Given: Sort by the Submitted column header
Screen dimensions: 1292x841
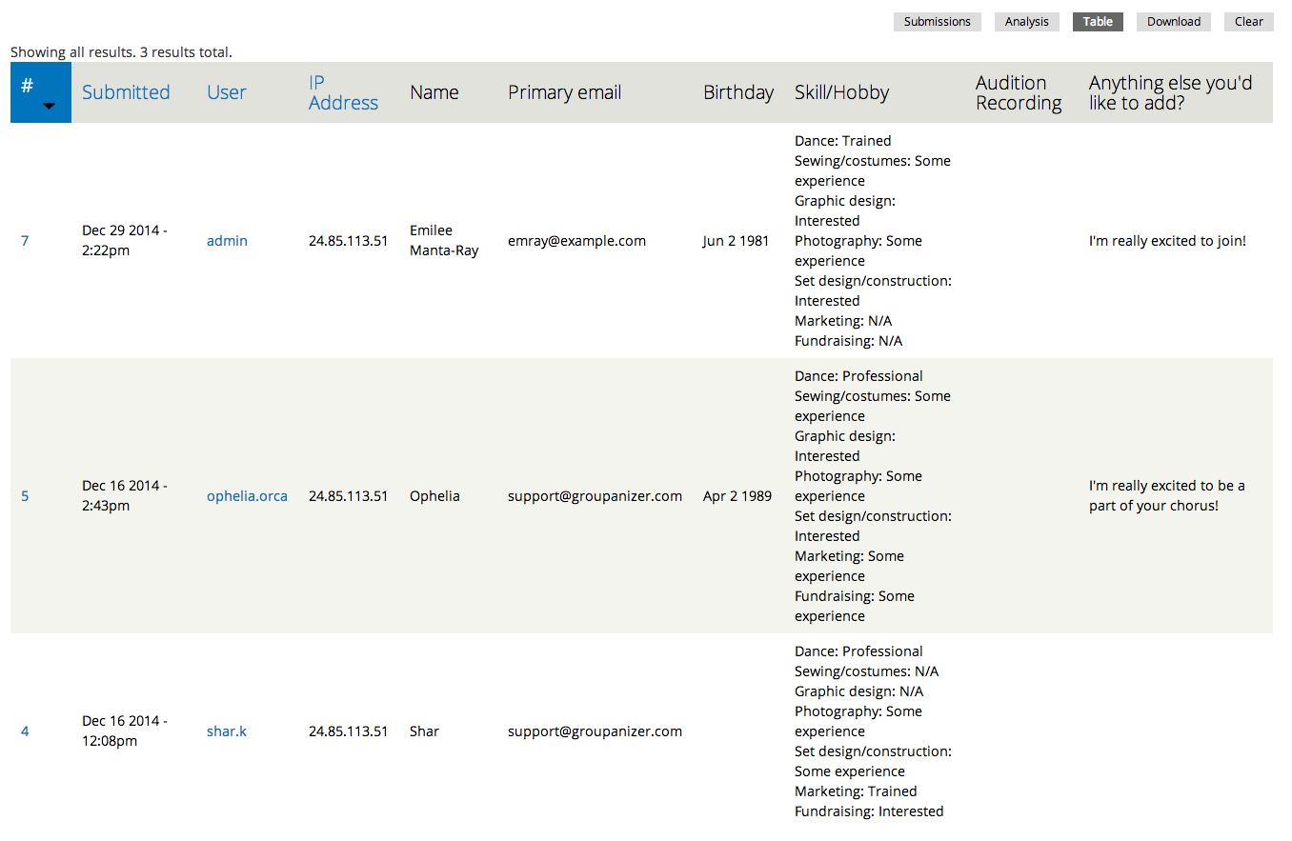Looking at the screenshot, I should [126, 92].
